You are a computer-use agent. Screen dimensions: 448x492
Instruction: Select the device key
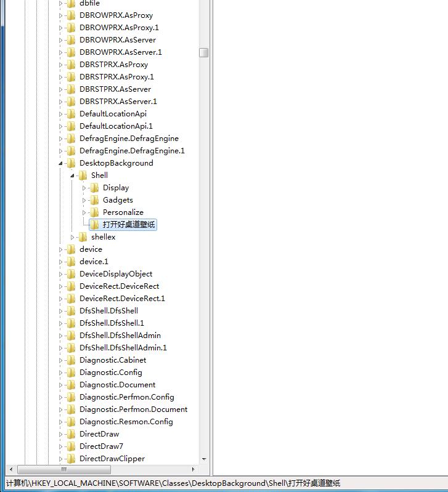pos(91,249)
